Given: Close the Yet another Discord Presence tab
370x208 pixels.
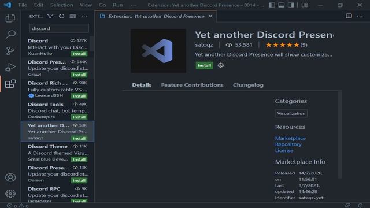Looking at the screenshot, I should coord(210,16).
